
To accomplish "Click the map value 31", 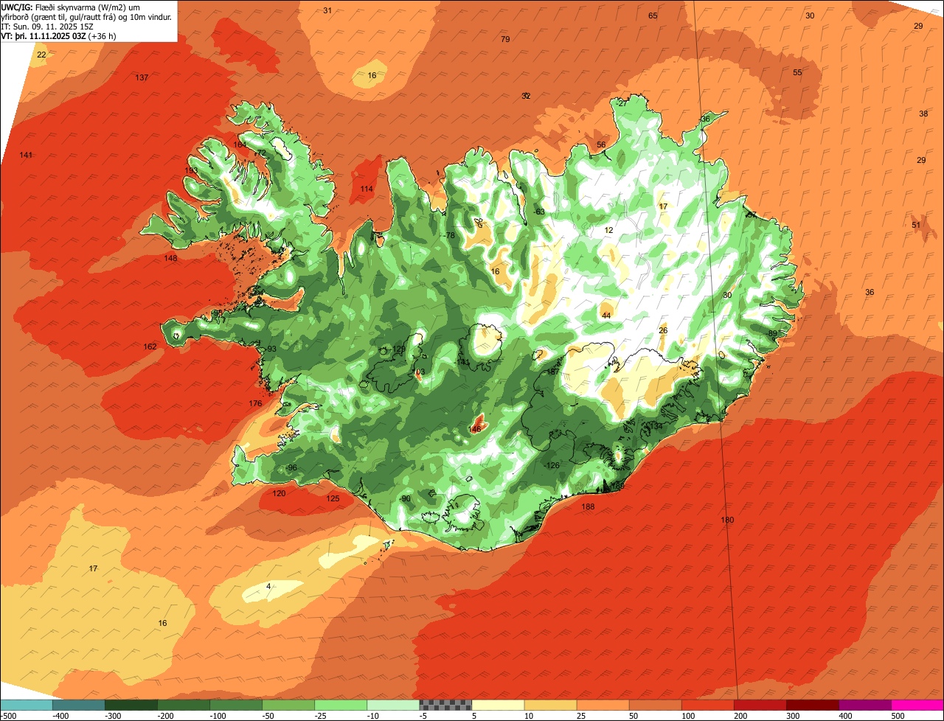I will click(327, 10).
